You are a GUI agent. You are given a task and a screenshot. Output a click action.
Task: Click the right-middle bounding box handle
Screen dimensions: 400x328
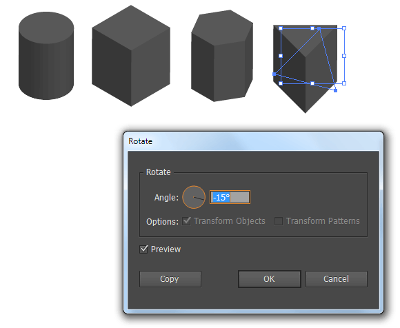point(344,56)
